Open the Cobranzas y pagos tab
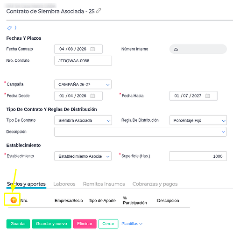The image size is (233, 234). pyautogui.click(x=155, y=184)
